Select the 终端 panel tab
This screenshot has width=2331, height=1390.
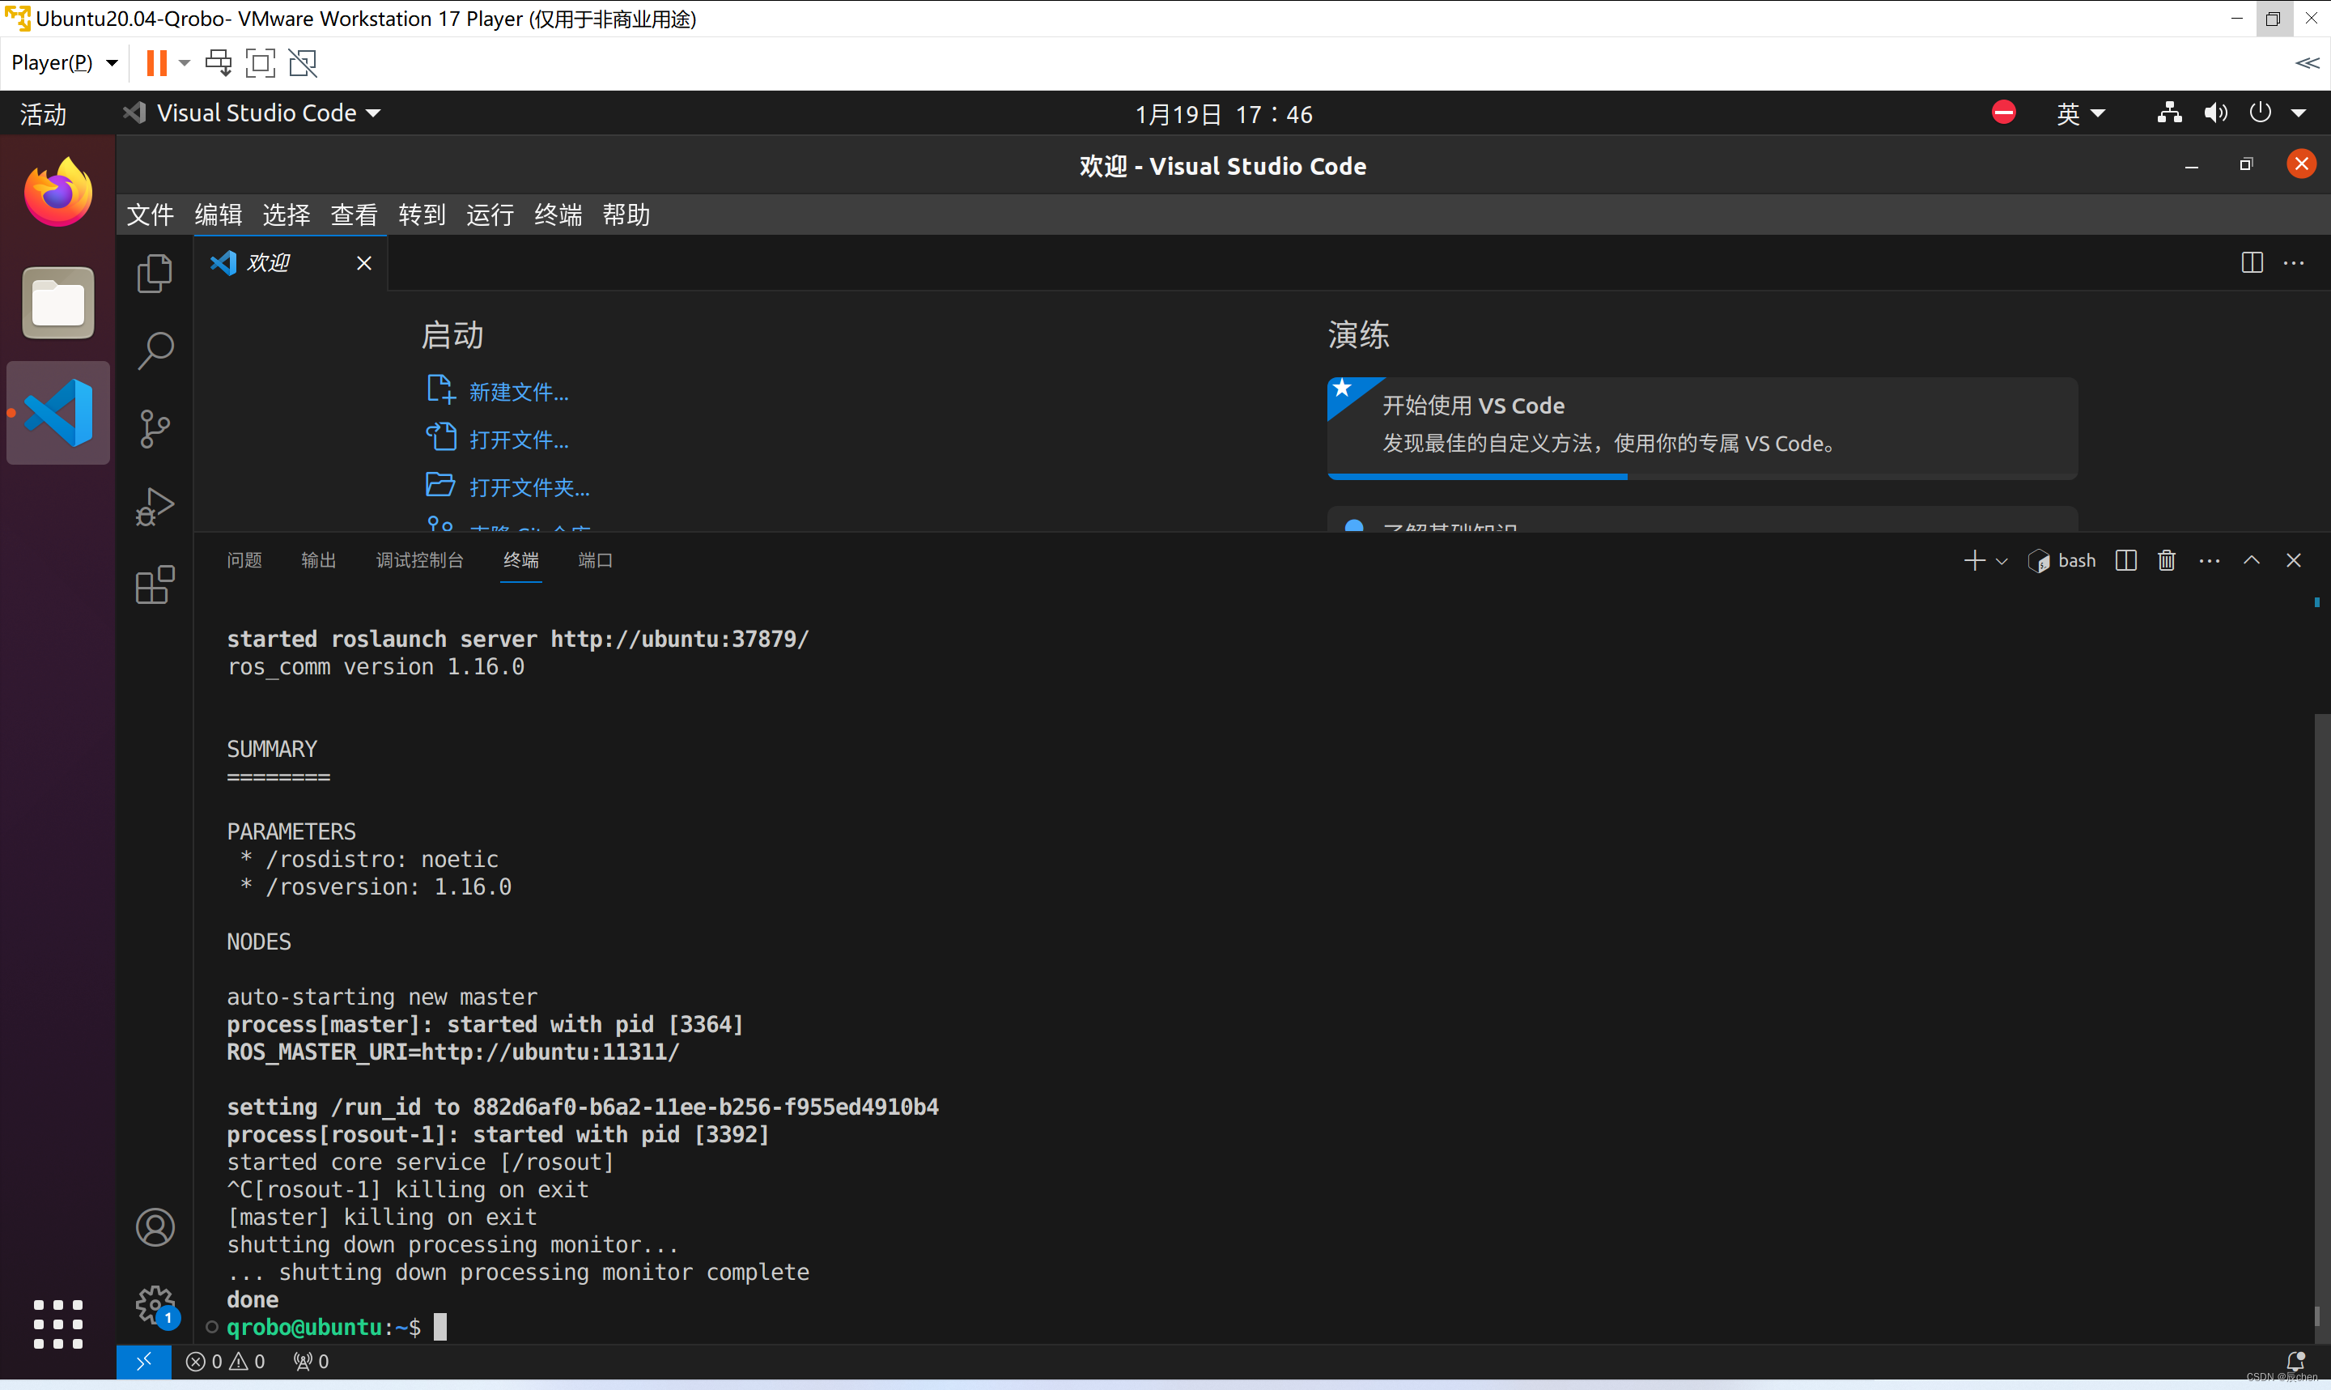(520, 560)
